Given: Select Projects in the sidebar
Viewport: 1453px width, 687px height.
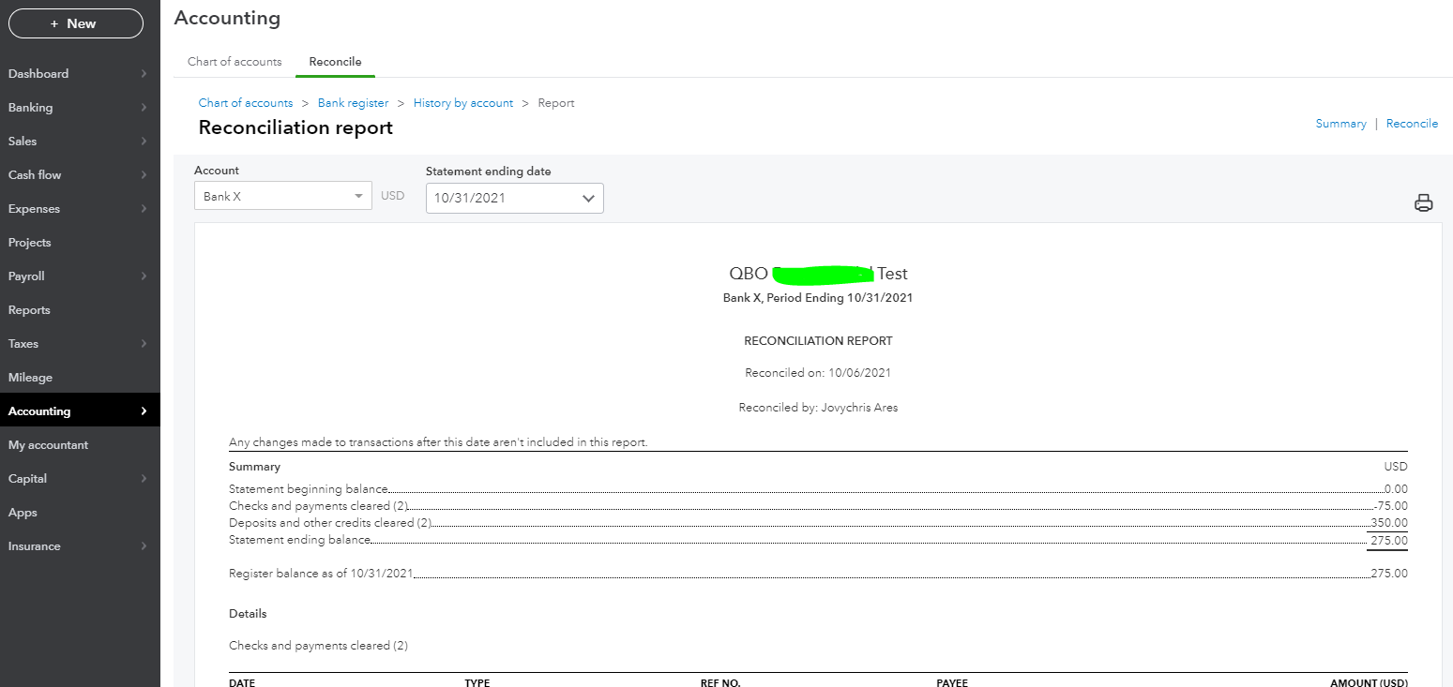Looking at the screenshot, I should click(x=30, y=243).
